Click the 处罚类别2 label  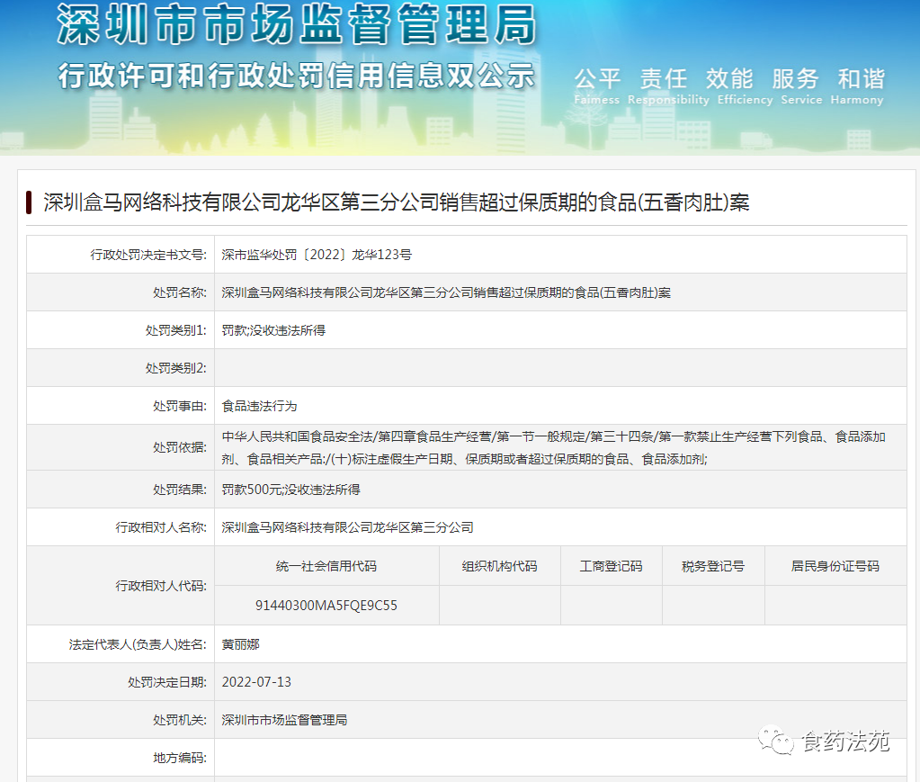[176, 368]
